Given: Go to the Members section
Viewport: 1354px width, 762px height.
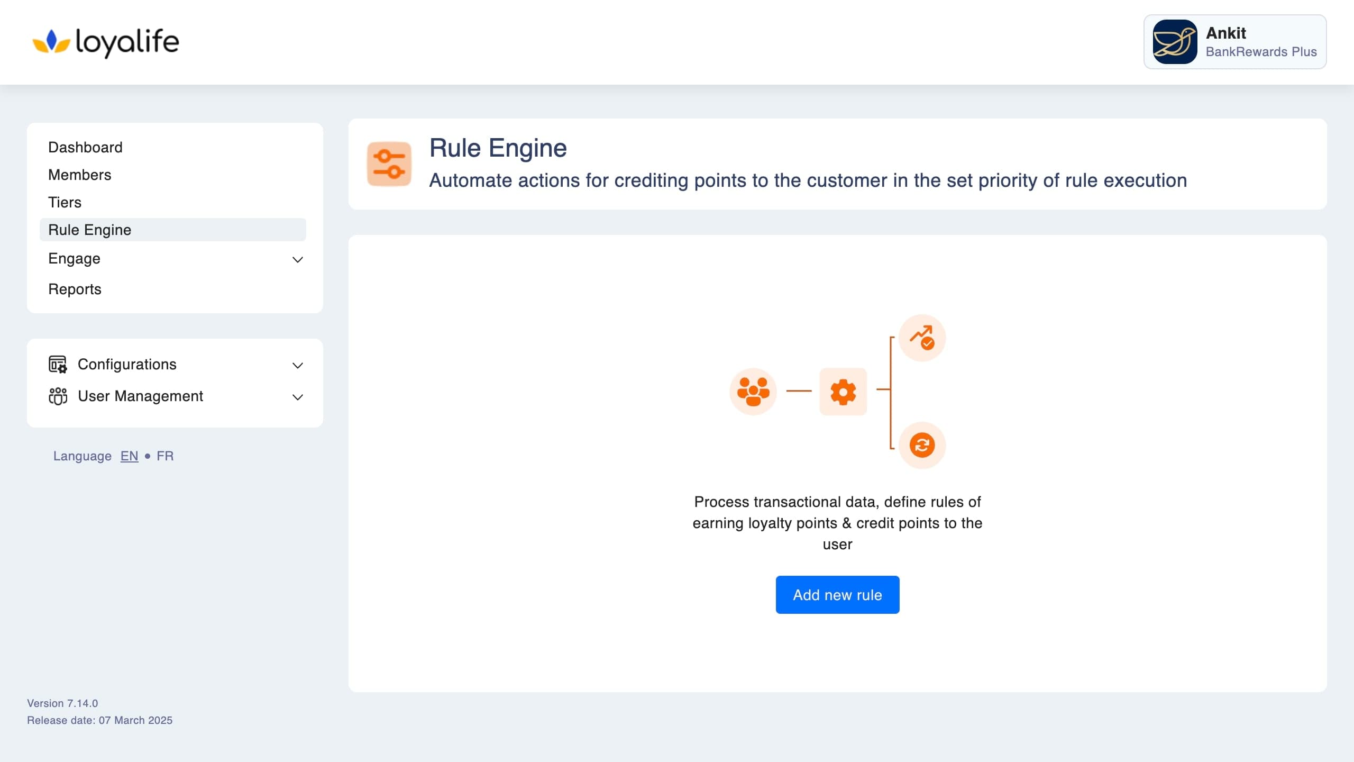Looking at the screenshot, I should click(x=80, y=175).
